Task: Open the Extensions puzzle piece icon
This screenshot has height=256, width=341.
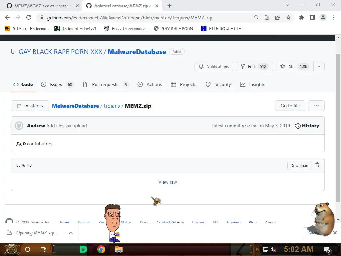Action: click(302, 17)
